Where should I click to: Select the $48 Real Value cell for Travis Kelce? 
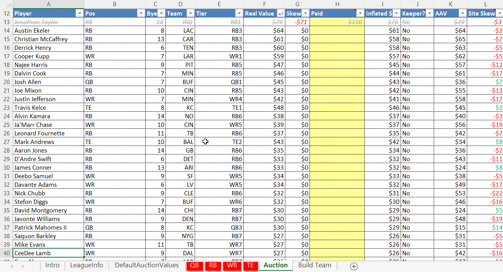coord(264,107)
